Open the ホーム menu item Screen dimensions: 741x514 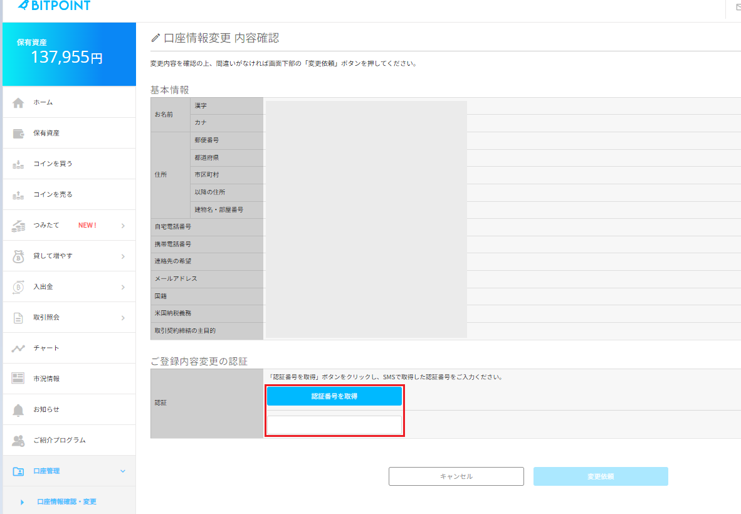[x=70, y=102]
